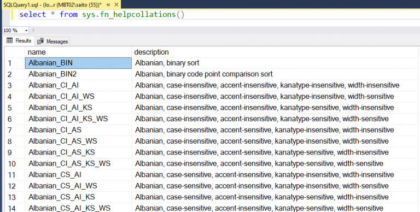420x212 pixels.
Task: Select row header number 11
Action: [14, 175]
